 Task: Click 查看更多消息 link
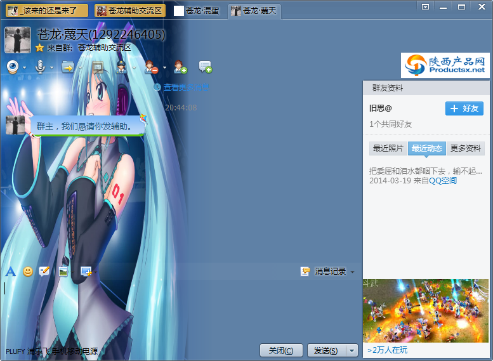tap(186, 87)
